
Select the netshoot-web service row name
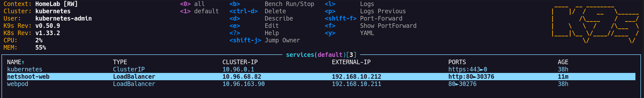pos(28,77)
